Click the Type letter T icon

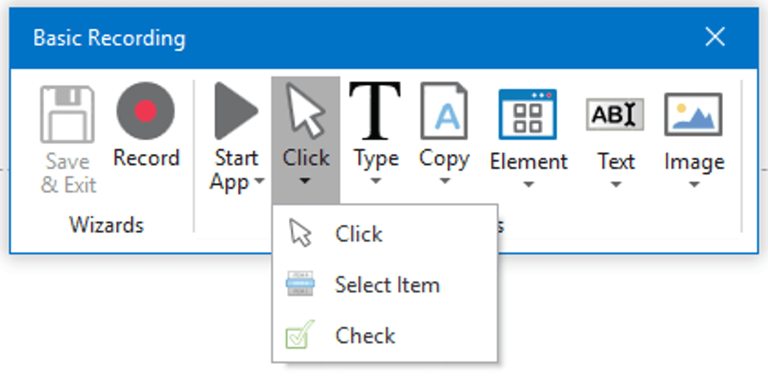point(375,111)
